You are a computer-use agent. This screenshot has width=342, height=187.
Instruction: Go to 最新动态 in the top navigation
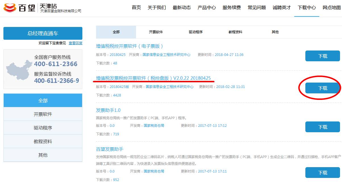coord(182,8)
